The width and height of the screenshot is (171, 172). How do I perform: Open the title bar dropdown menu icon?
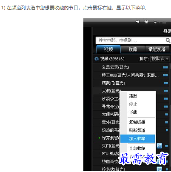(155, 22)
